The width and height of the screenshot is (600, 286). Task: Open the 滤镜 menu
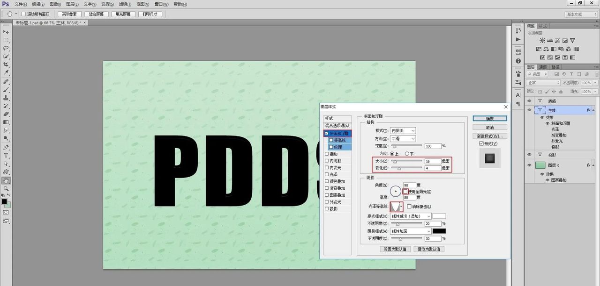[124, 4]
